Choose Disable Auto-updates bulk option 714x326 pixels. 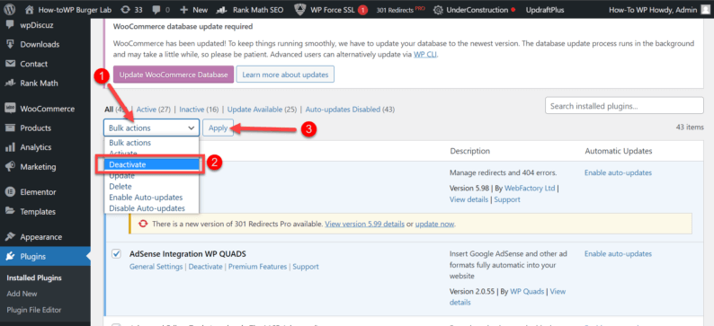click(x=151, y=208)
